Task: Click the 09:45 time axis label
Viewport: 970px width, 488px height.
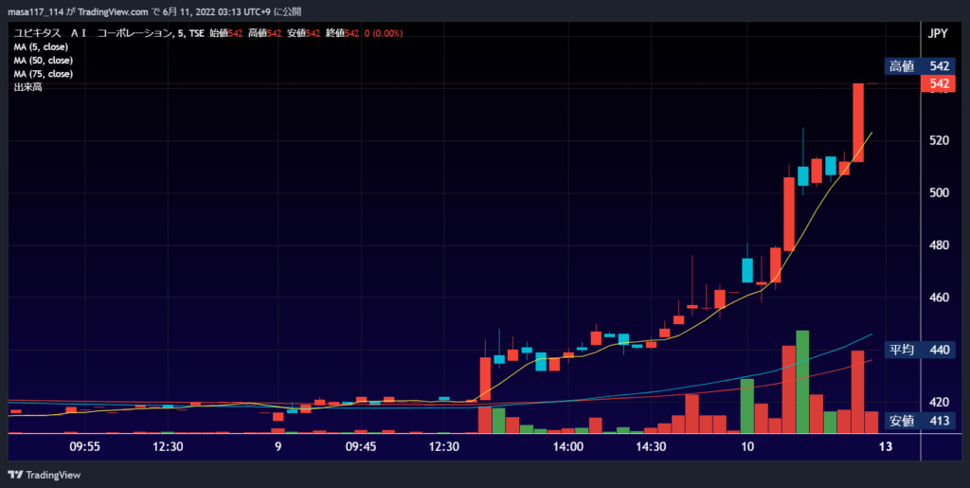Action: 361,446
